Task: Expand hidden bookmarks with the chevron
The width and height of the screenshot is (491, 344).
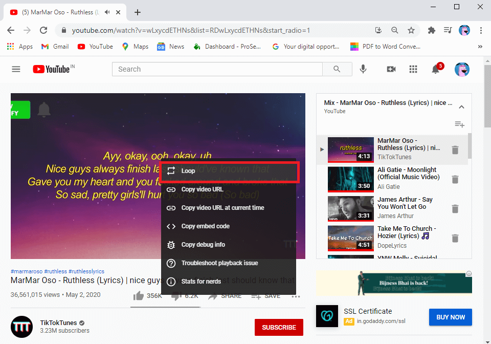Action: coord(480,46)
